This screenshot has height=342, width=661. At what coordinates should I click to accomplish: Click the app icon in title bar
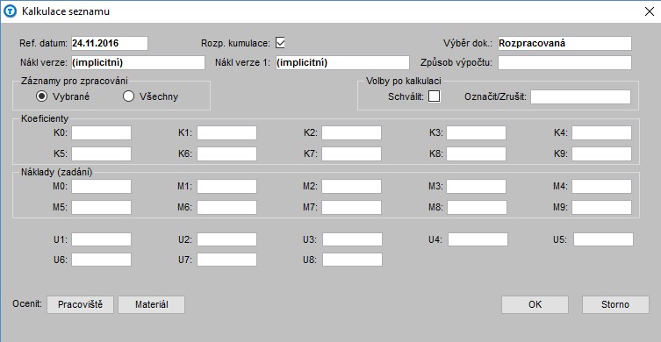click(x=10, y=11)
